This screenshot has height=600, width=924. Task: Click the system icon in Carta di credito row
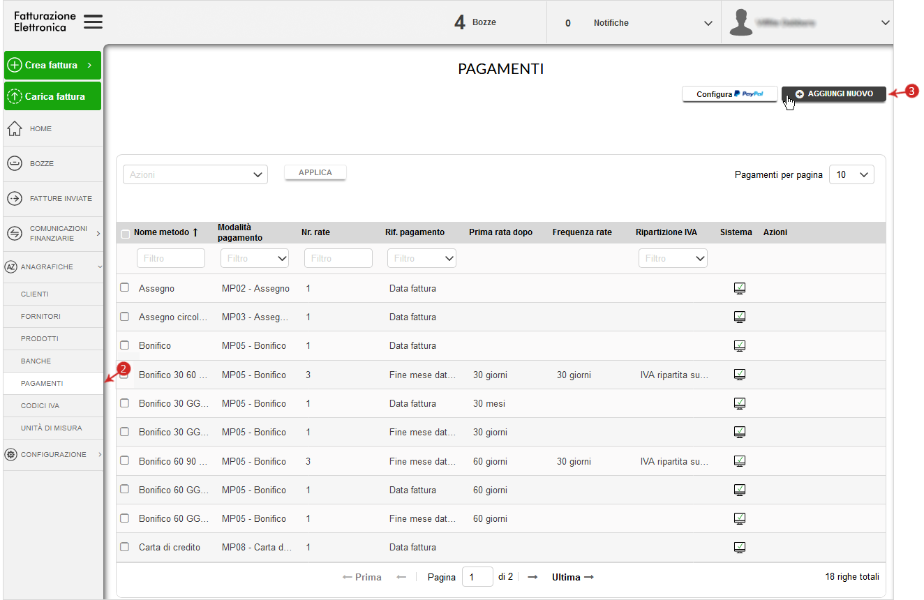click(740, 547)
